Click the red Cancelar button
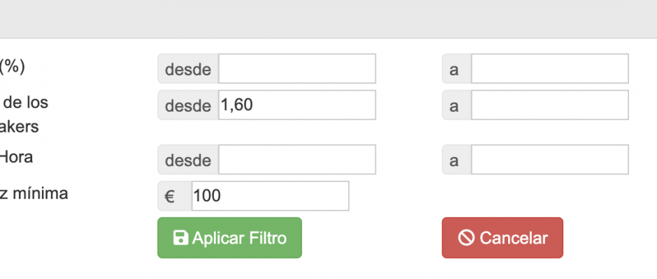 coord(503,238)
